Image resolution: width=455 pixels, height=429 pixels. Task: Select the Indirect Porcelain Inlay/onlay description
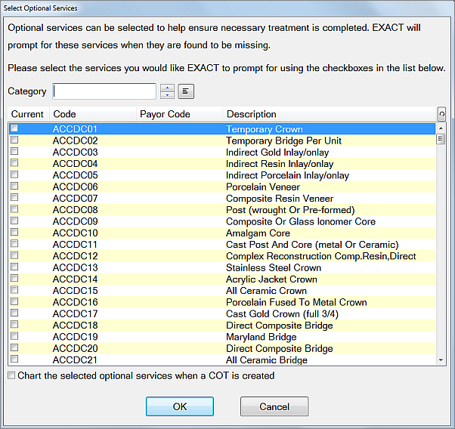click(287, 175)
